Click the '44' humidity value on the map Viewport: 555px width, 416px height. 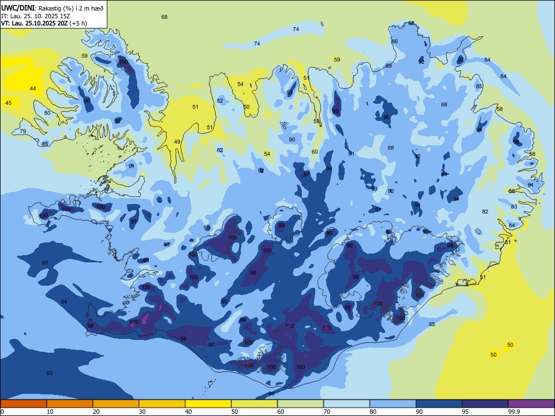(x=33, y=88)
